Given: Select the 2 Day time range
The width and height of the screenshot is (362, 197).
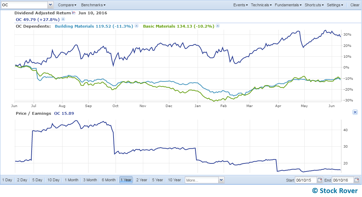Looking at the screenshot, I should click(22, 180).
